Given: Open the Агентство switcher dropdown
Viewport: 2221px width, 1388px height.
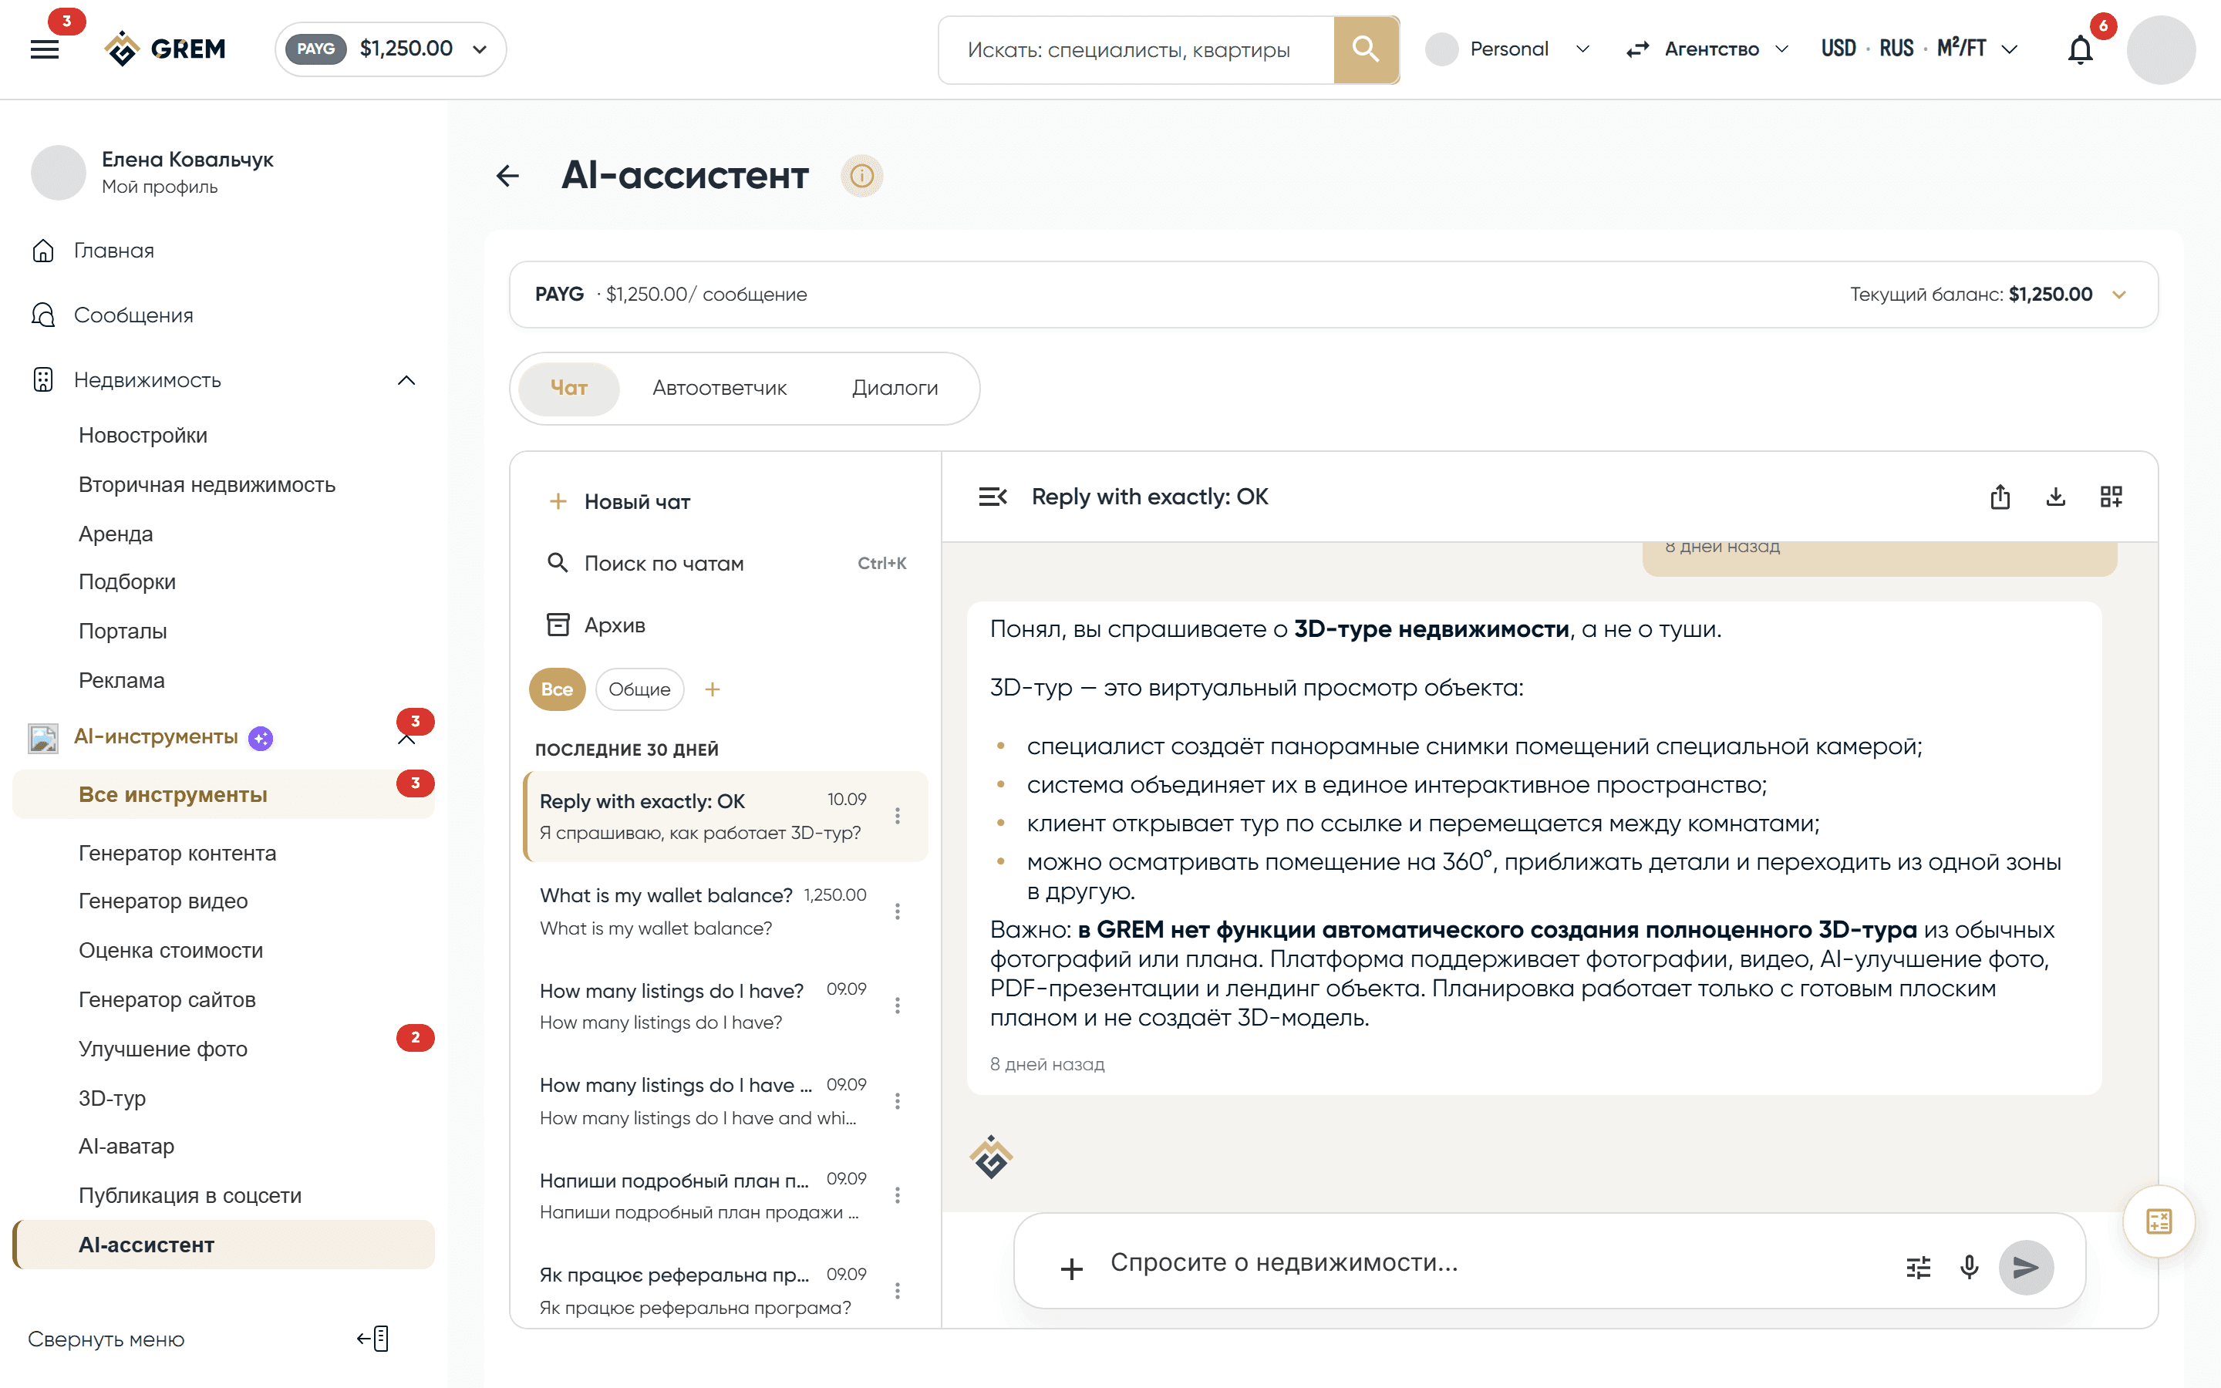Looking at the screenshot, I should [x=1707, y=49].
